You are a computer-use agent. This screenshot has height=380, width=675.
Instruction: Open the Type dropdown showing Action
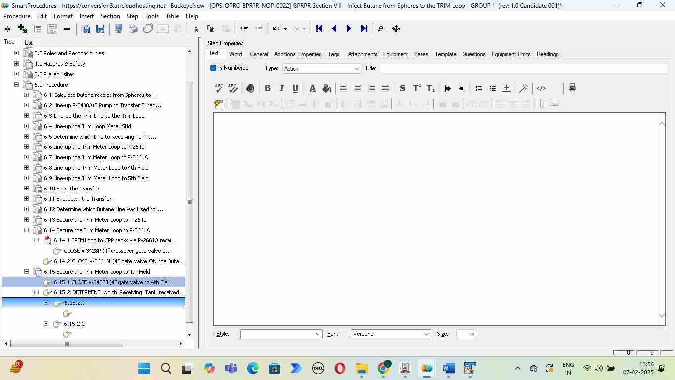pyautogui.click(x=321, y=69)
